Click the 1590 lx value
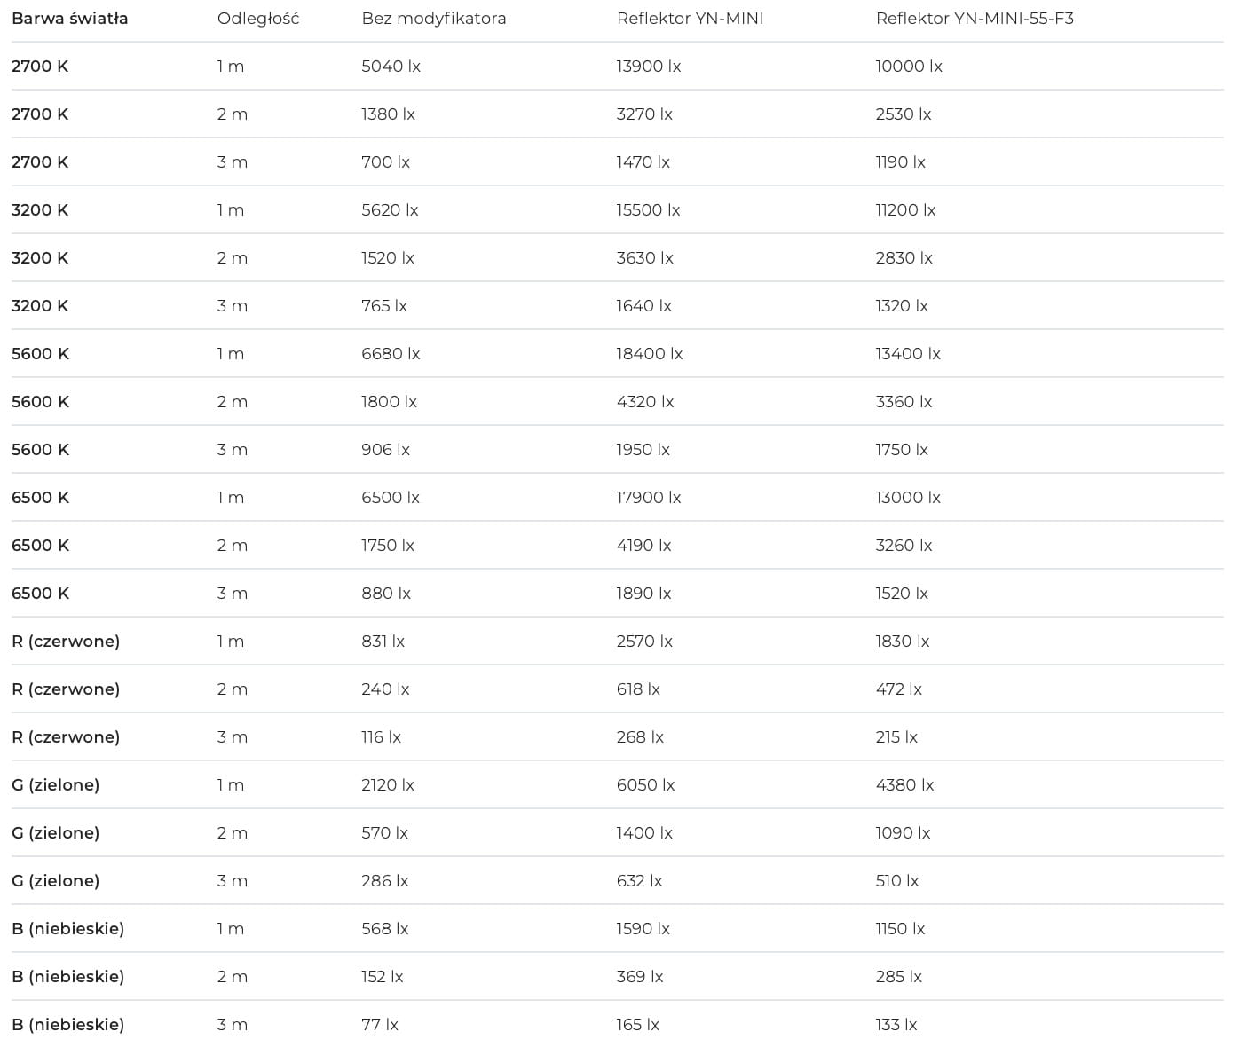The image size is (1239, 1063). point(643,929)
